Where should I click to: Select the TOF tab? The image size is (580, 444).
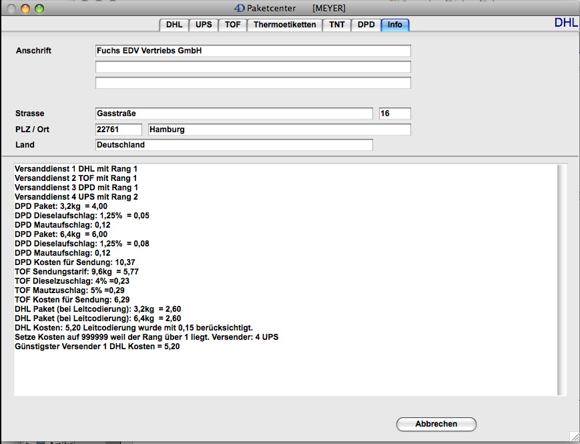[x=233, y=25]
